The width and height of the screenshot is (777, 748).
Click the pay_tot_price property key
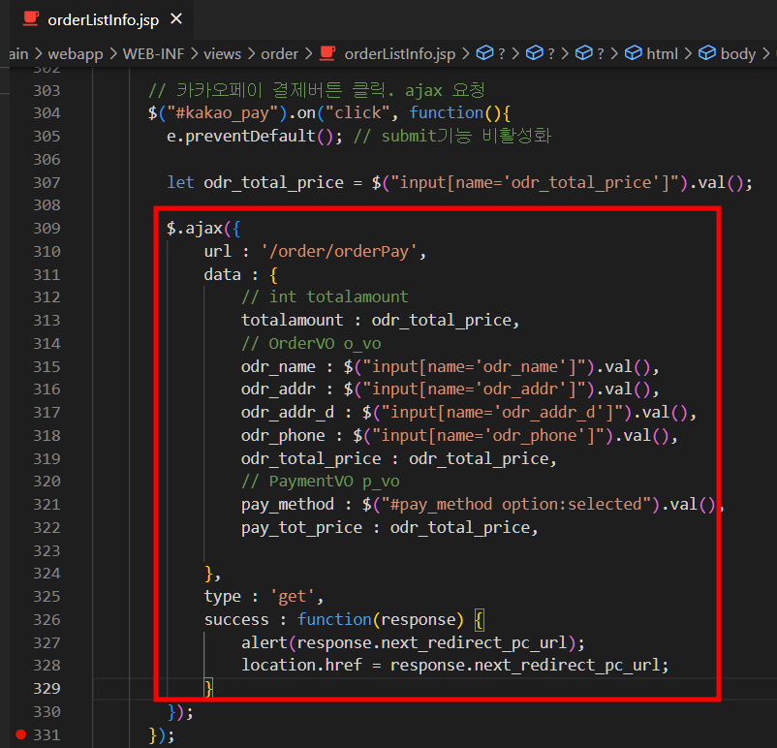[x=301, y=528]
